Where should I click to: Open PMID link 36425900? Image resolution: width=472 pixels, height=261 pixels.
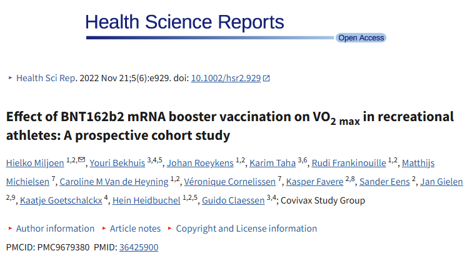(139, 247)
